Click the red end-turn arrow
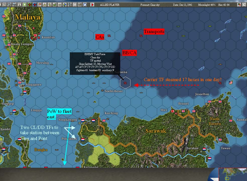 click(92, 5)
